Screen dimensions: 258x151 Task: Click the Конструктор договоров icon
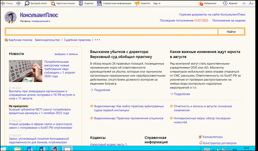(x=201, y=143)
